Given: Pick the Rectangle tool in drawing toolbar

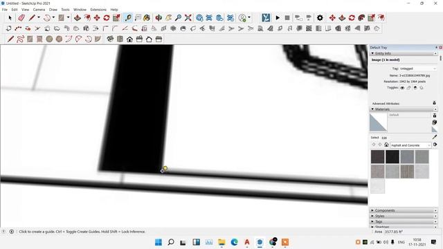Looking at the screenshot, I should 30,39.
